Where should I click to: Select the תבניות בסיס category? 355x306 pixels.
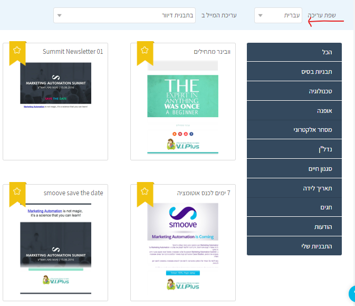(x=294, y=72)
